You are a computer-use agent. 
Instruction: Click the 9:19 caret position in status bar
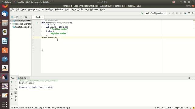157,108
